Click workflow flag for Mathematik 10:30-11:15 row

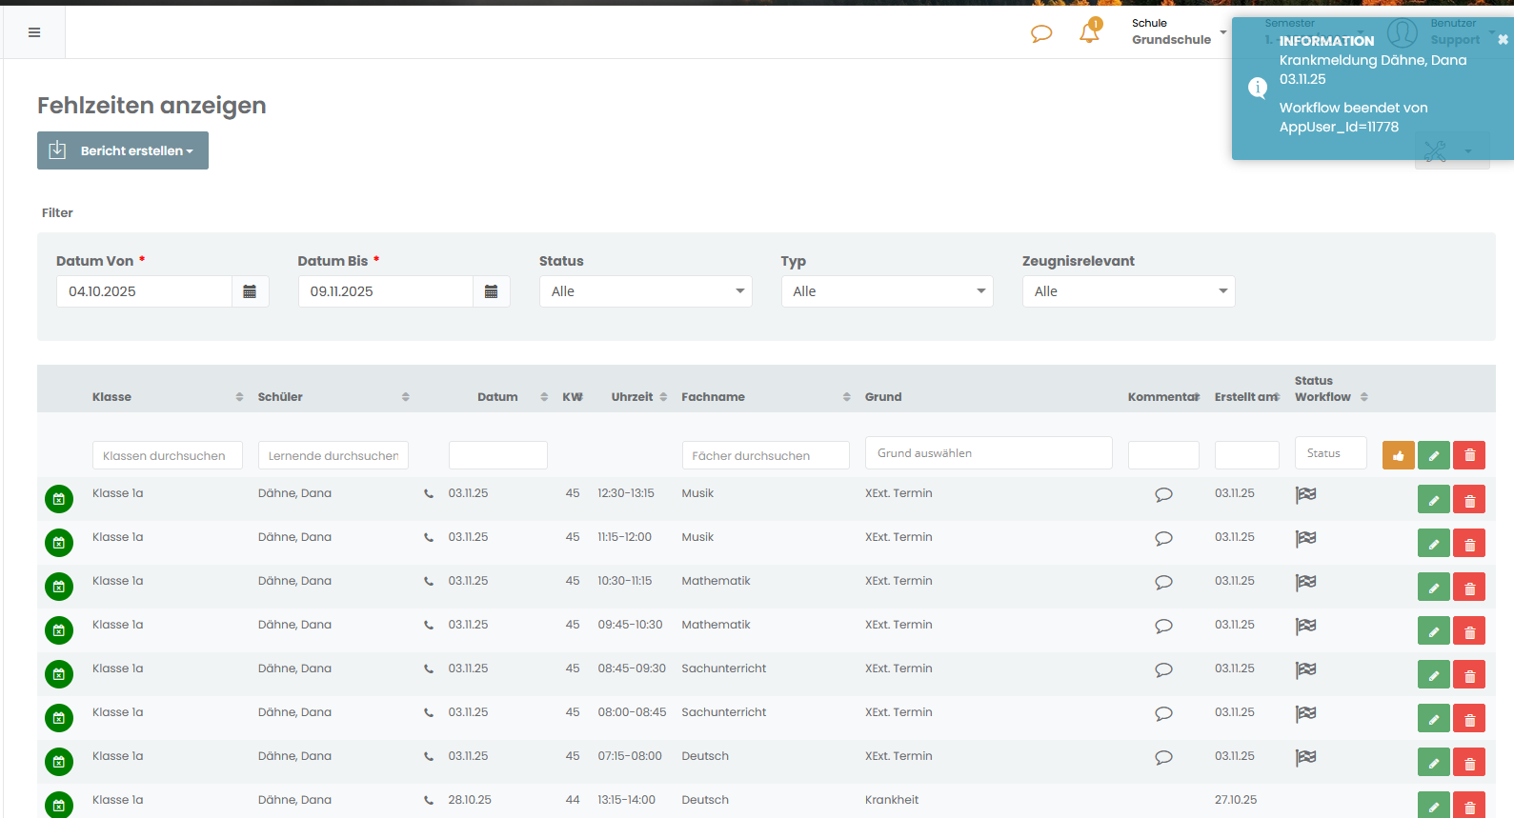[x=1305, y=582]
